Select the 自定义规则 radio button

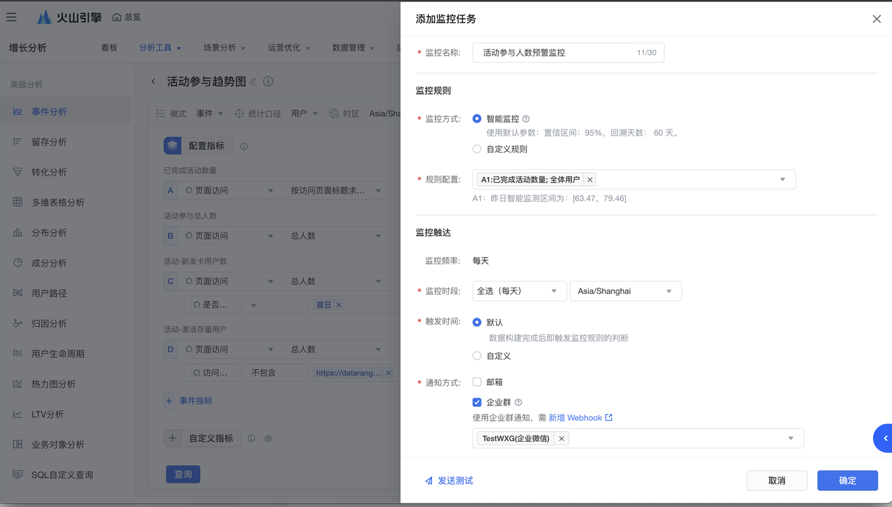pyautogui.click(x=477, y=149)
